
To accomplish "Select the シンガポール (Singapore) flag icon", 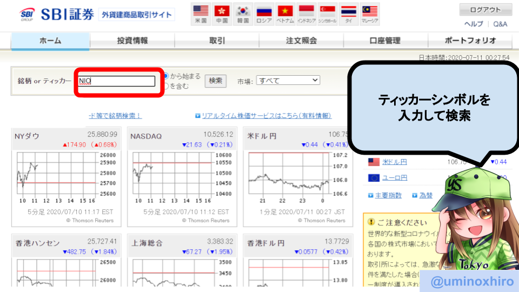I will pyautogui.click(x=328, y=14).
